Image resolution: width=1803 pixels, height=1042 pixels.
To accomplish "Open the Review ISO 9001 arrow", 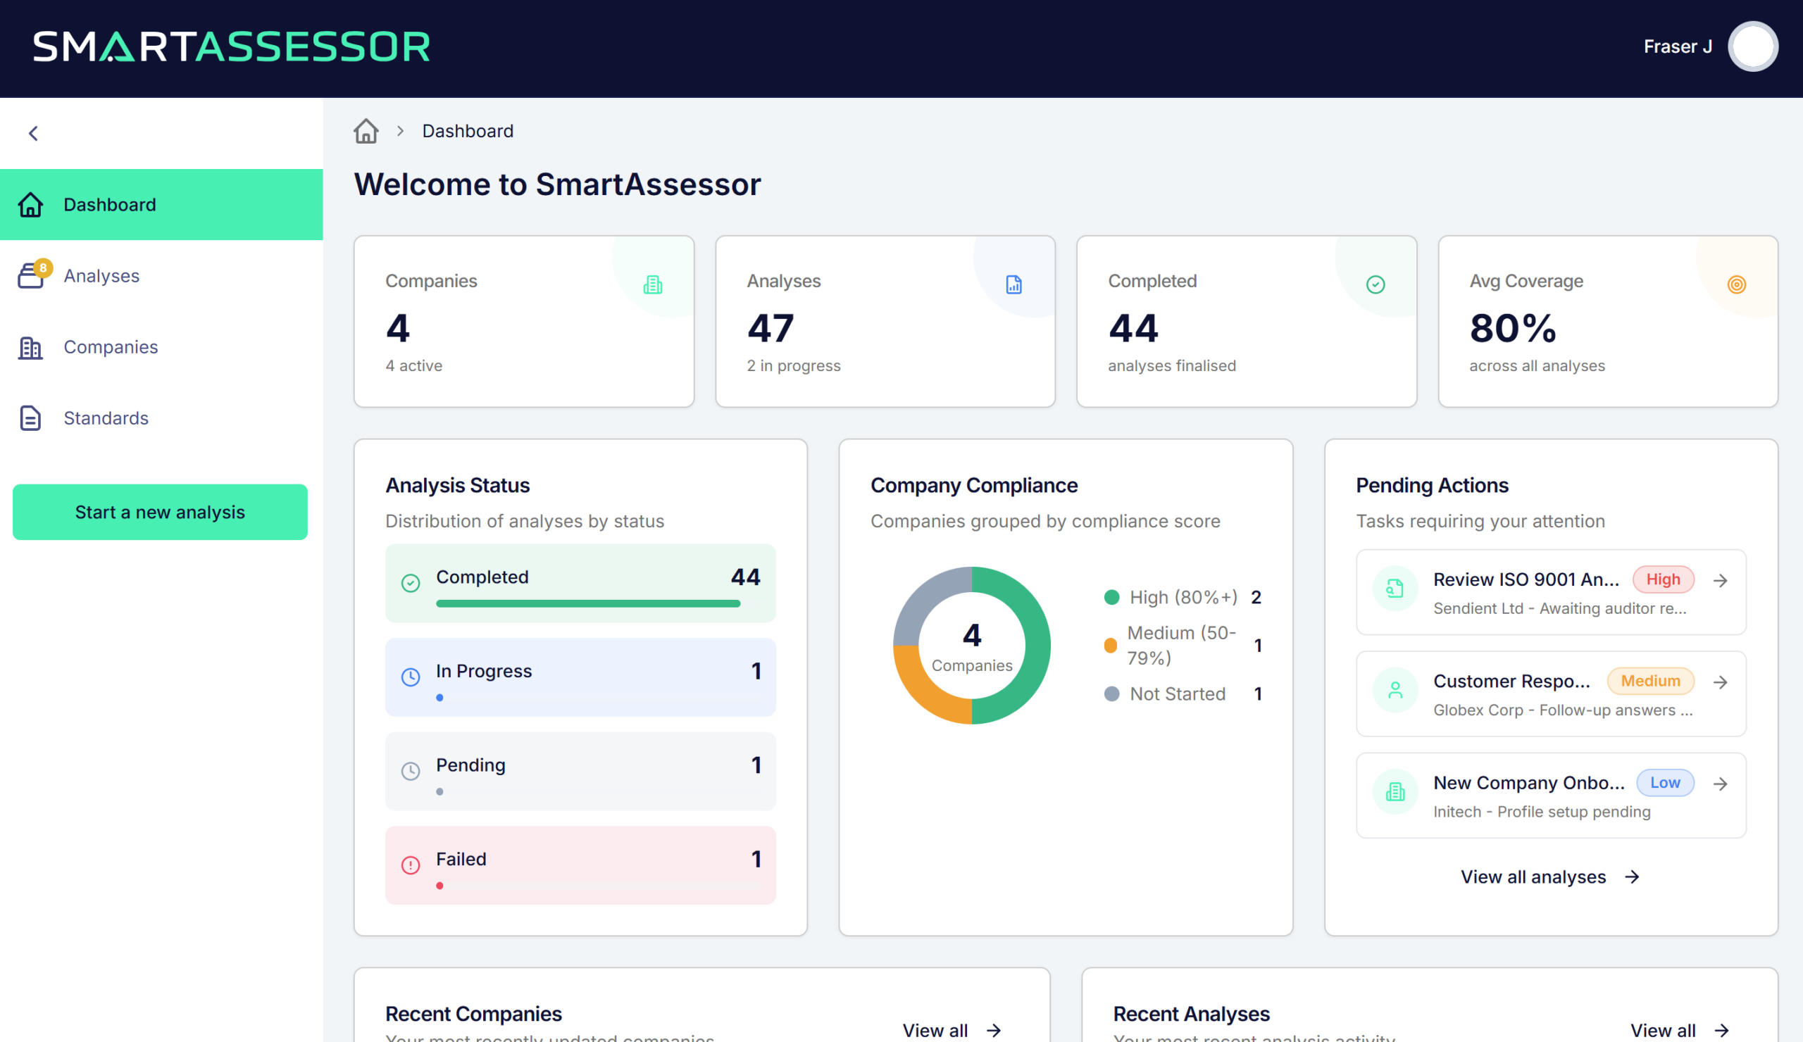I will tap(1721, 581).
